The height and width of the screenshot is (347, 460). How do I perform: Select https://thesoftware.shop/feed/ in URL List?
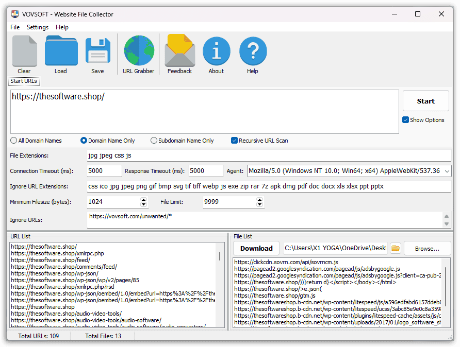(51, 260)
